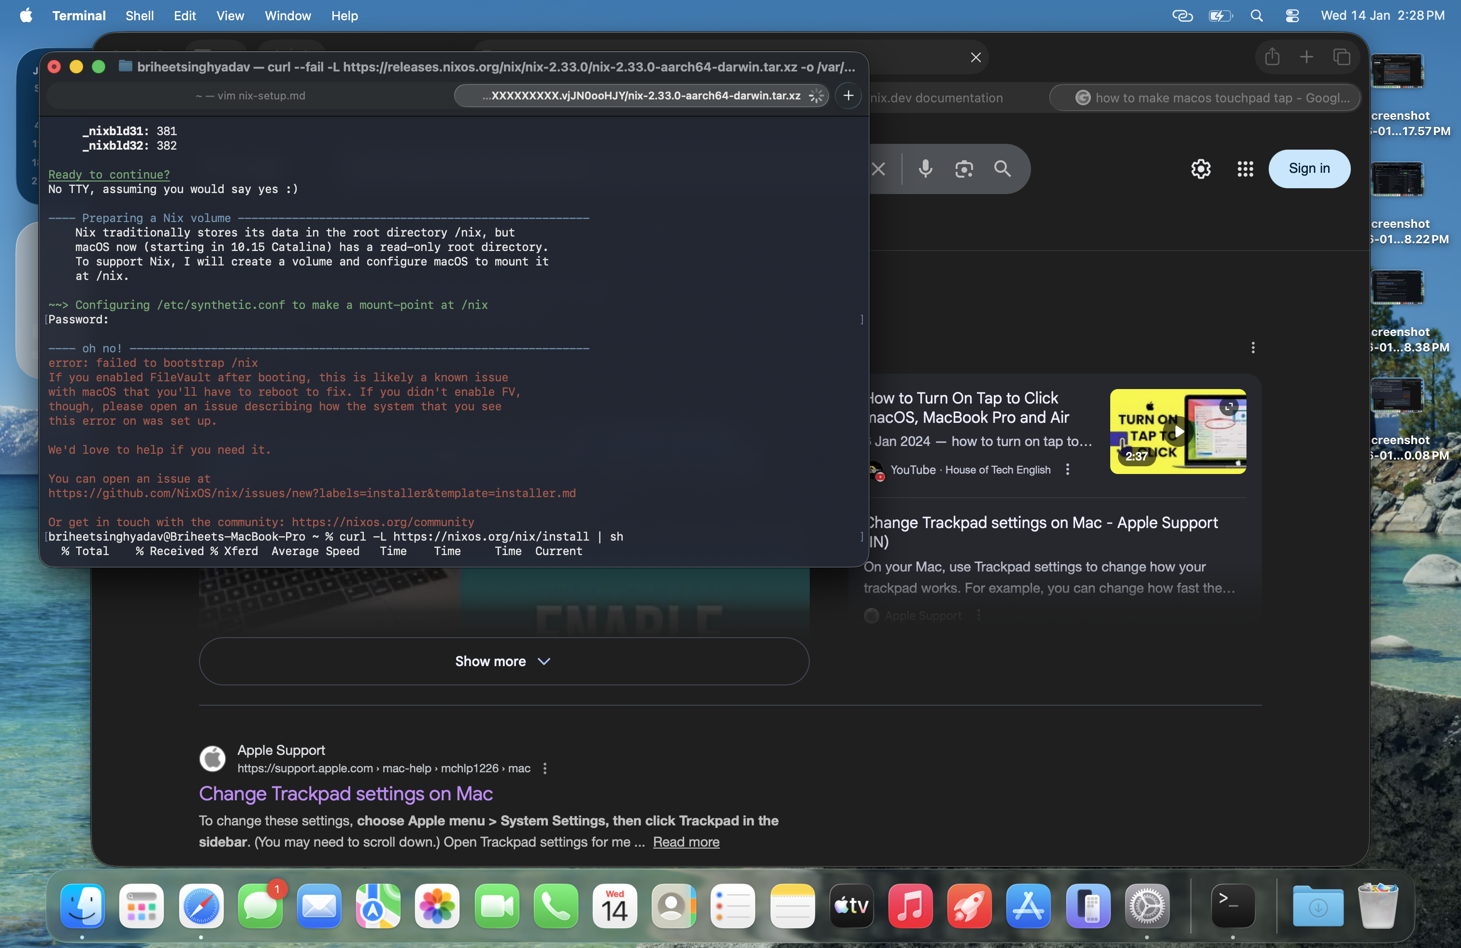Open the quick settings gear on results page
This screenshot has height=948, width=1461.
[x=1200, y=169]
